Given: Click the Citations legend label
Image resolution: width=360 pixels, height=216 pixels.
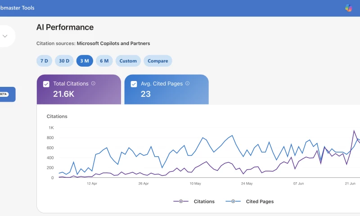Looking at the screenshot, I should pos(204,201).
